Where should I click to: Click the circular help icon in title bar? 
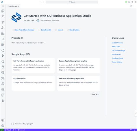point(132,2)
